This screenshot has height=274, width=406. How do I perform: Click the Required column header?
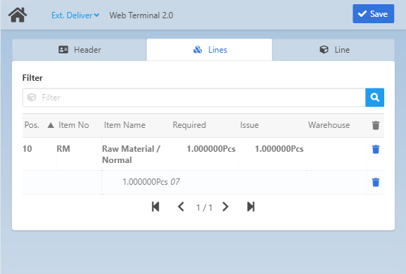point(189,125)
